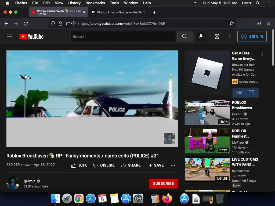Click the YouTube search magnifier button
The width and height of the screenshot is (275, 206).
coord(185,36)
